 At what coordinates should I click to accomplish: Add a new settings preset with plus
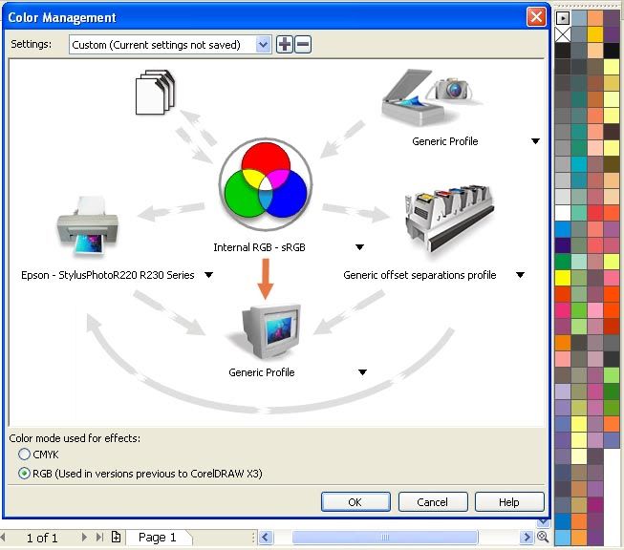point(285,44)
